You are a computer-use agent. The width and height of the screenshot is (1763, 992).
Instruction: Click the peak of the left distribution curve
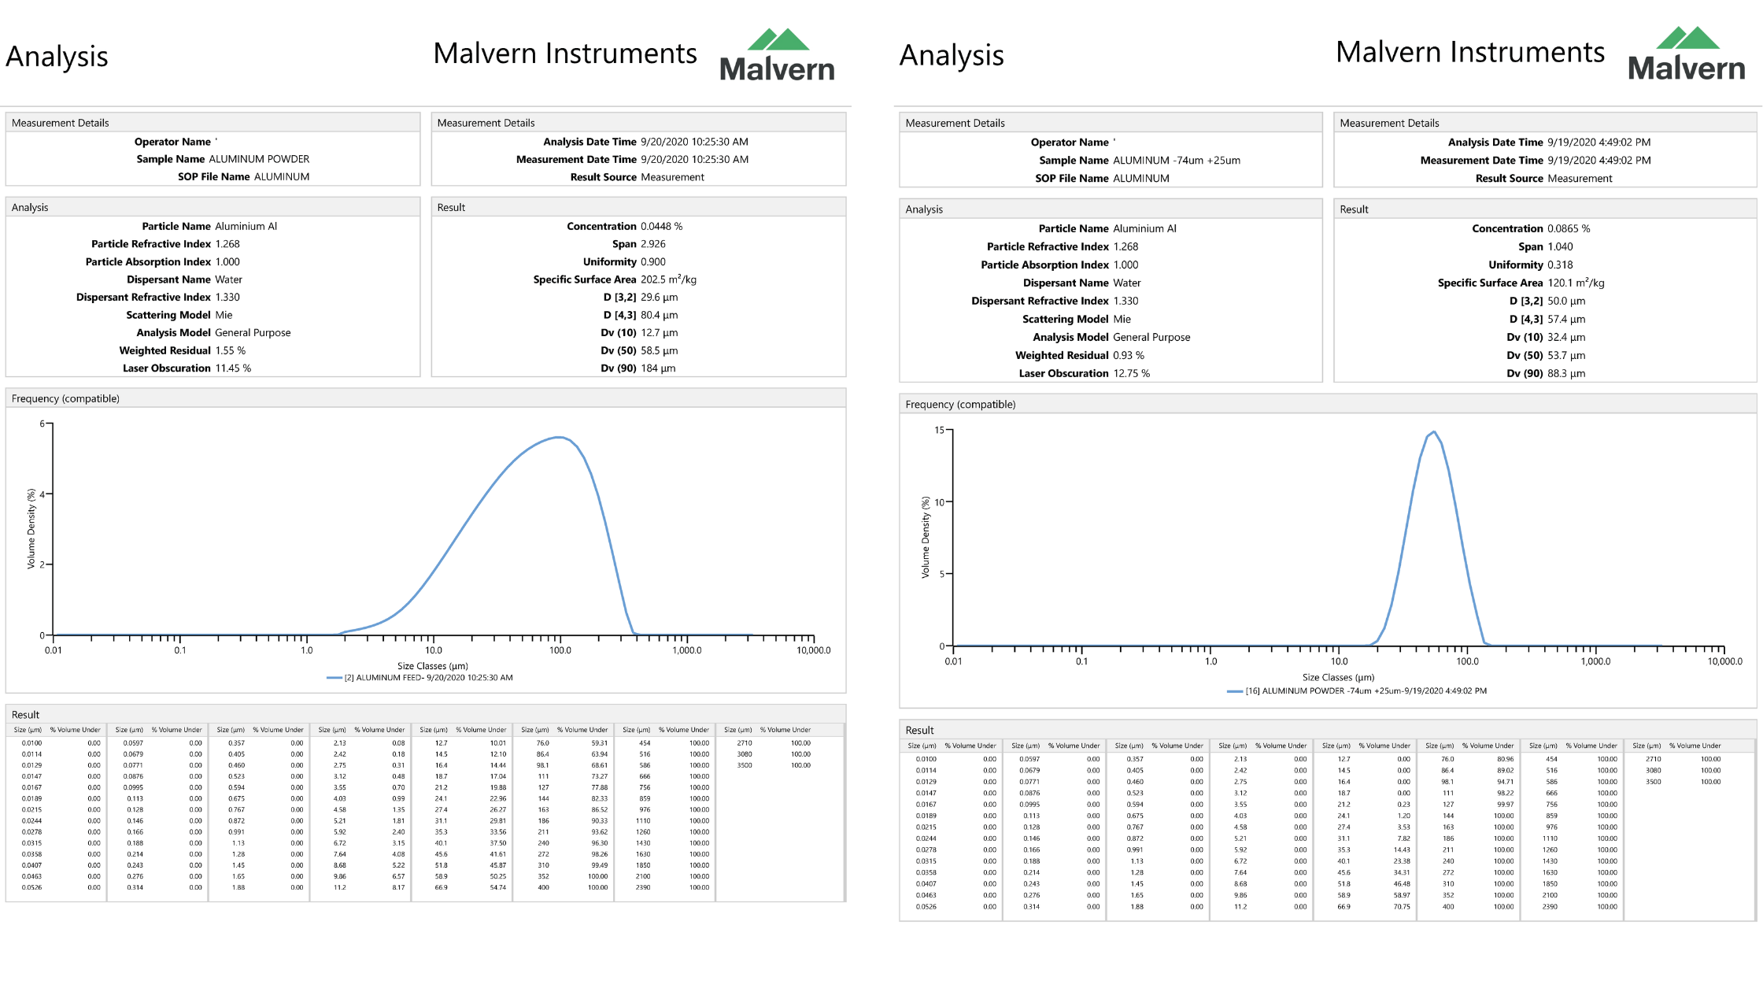point(559,437)
